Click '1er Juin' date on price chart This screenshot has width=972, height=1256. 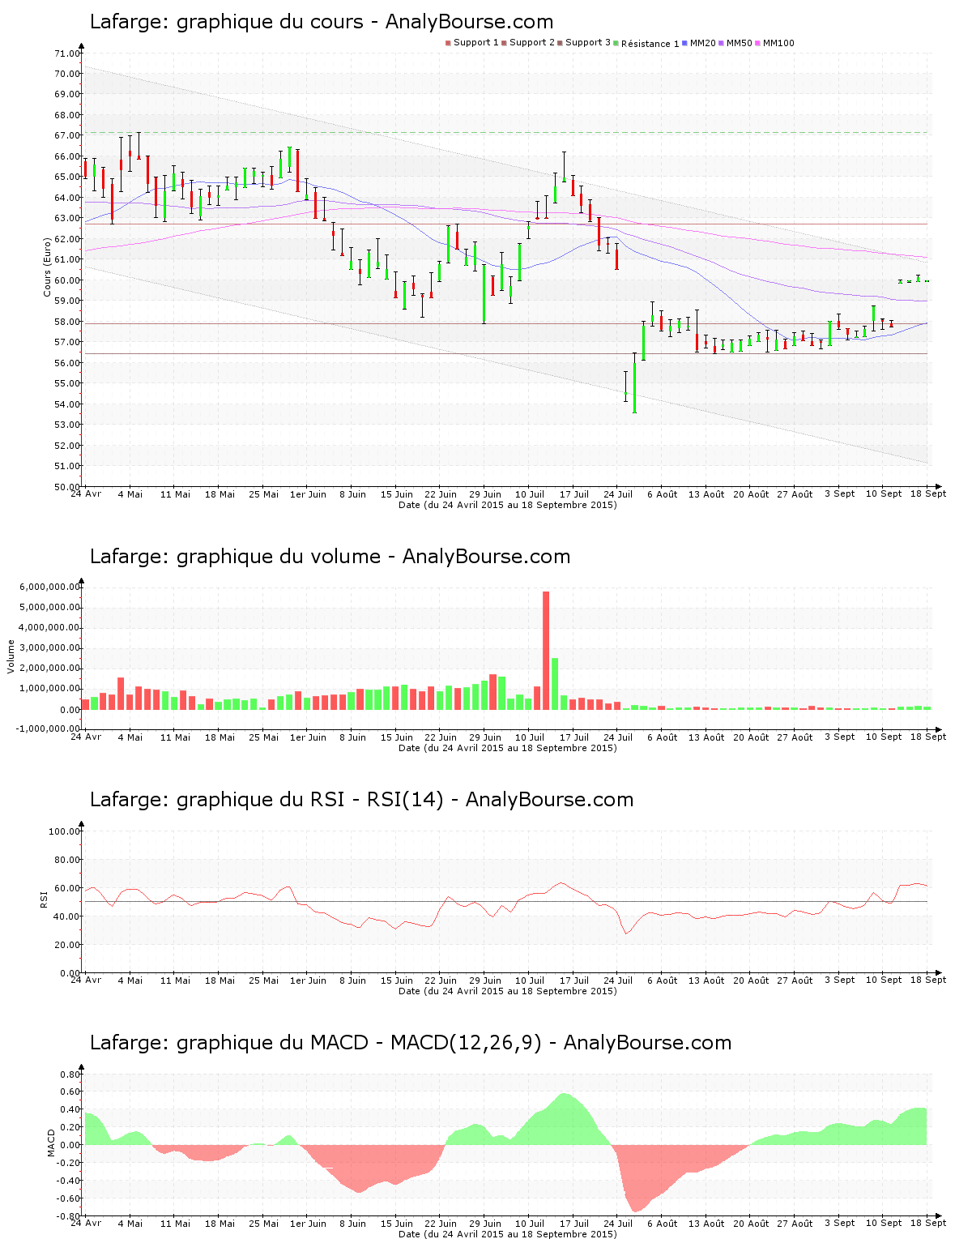tap(308, 494)
